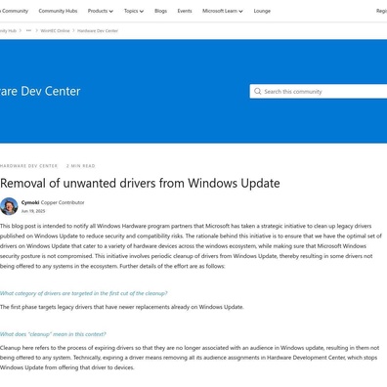The image size is (387, 387).
Task: Go to WinHEC Online breadcrumb
Action: (55, 30)
